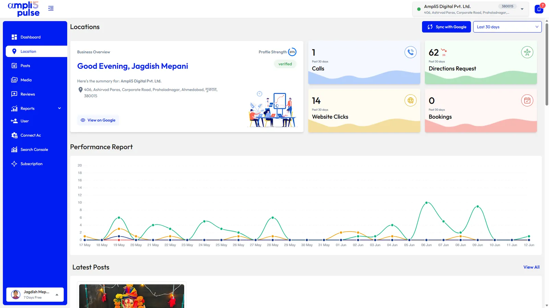Image resolution: width=549 pixels, height=308 pixels.
Task: Click the green status dot beside Ampli5 Digital
Action: coord(419,9)
